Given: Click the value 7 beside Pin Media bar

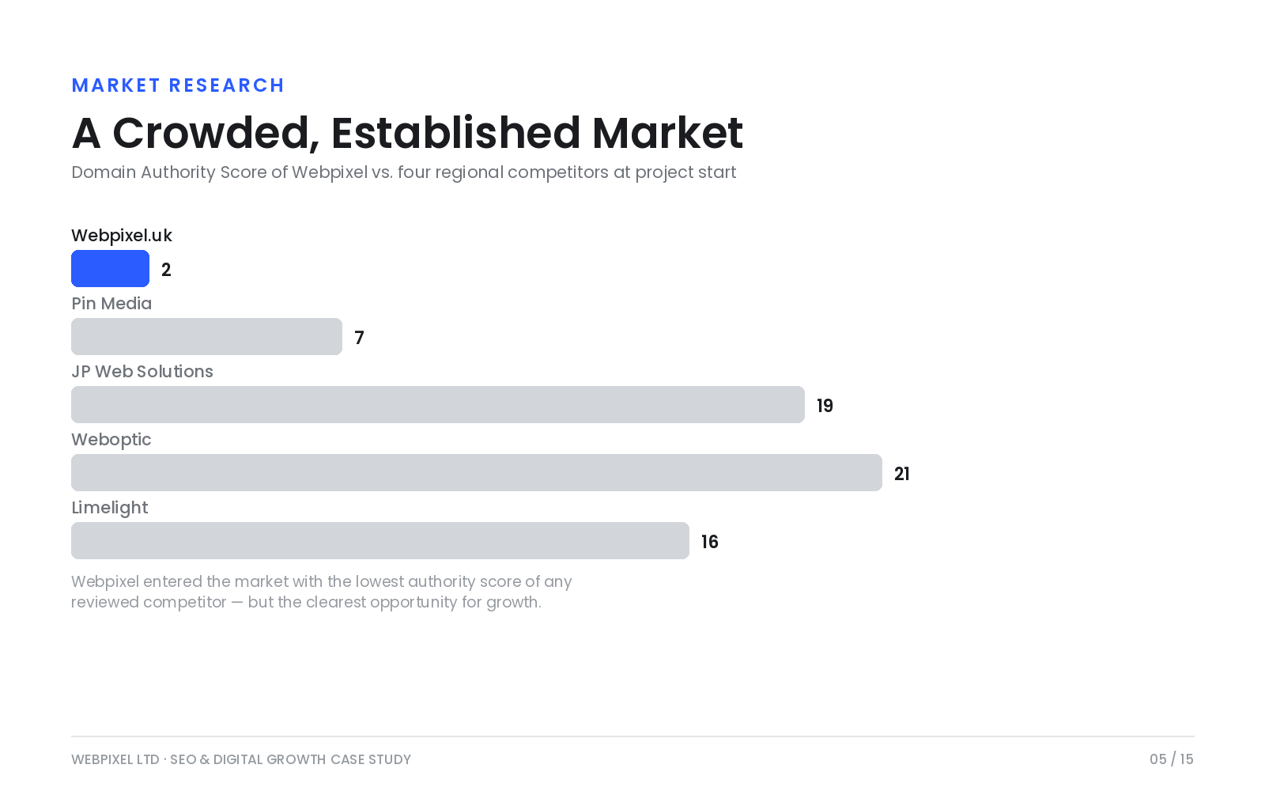Looking at the screenshot, I should 359,338.
